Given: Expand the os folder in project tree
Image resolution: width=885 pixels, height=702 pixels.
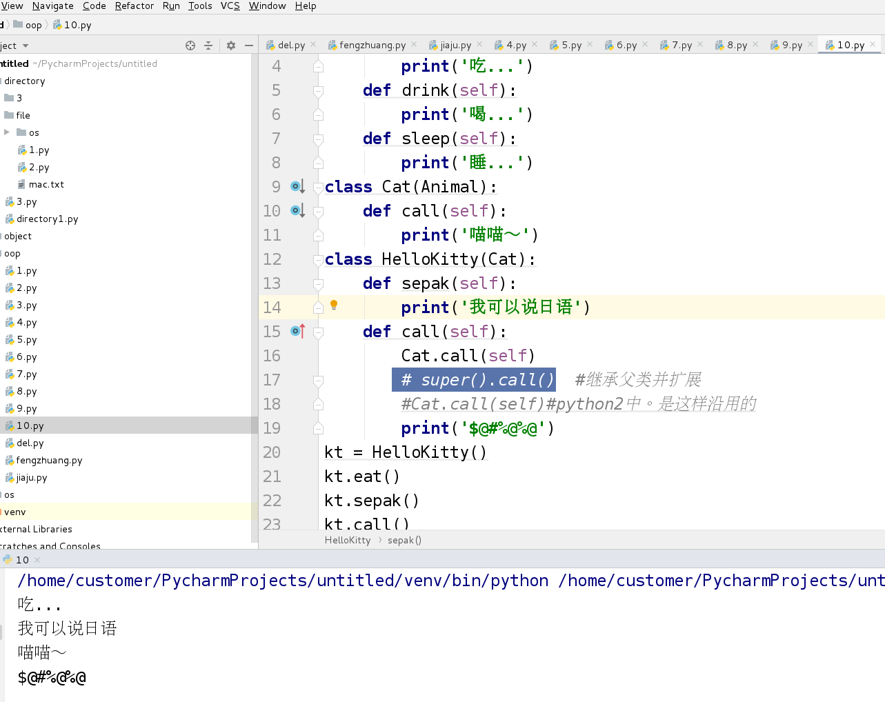Looking at the screenshot, I should [x=7, y=132].
